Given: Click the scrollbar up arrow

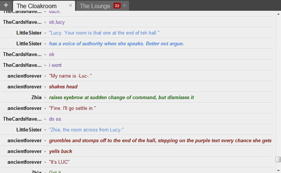Looking at the screenshot, I should (x=278, y=14).
